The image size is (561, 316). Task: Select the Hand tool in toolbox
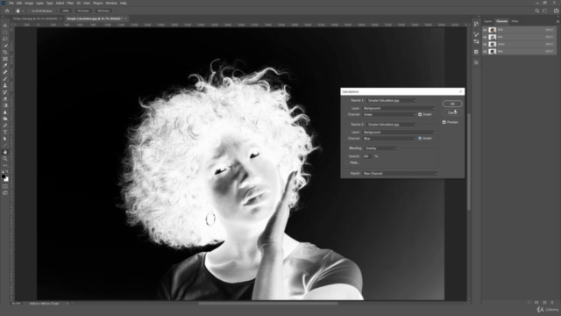pos(5,152)
